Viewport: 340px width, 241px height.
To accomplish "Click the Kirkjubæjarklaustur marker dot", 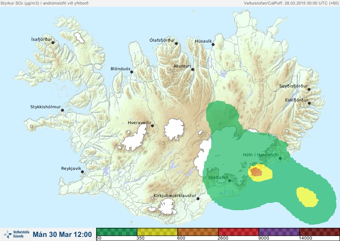I will [x=198, y=198].
